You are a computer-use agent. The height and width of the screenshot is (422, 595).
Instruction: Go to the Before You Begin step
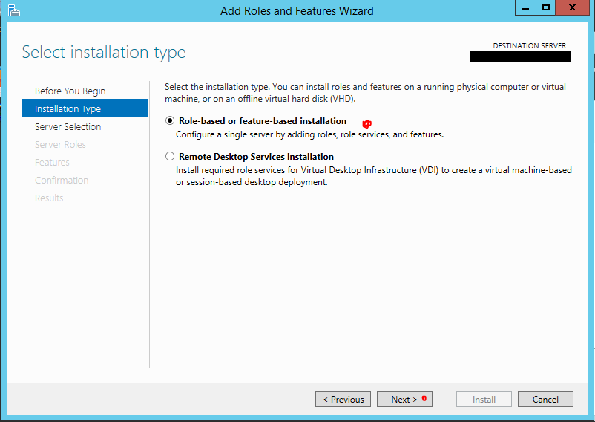(x=70, y=91)
